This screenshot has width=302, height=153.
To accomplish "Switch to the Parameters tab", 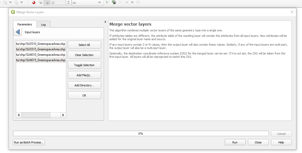I will click(x=25, y=24).
